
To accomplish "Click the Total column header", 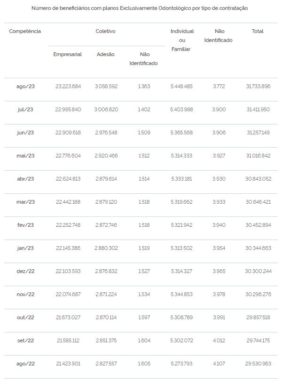I will click(258, 31).
